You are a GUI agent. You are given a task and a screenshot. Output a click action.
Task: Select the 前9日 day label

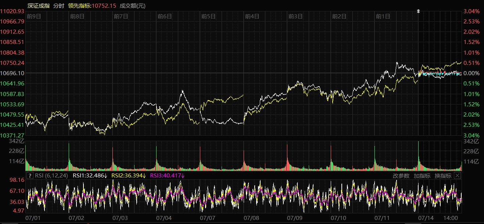point(33,16)
